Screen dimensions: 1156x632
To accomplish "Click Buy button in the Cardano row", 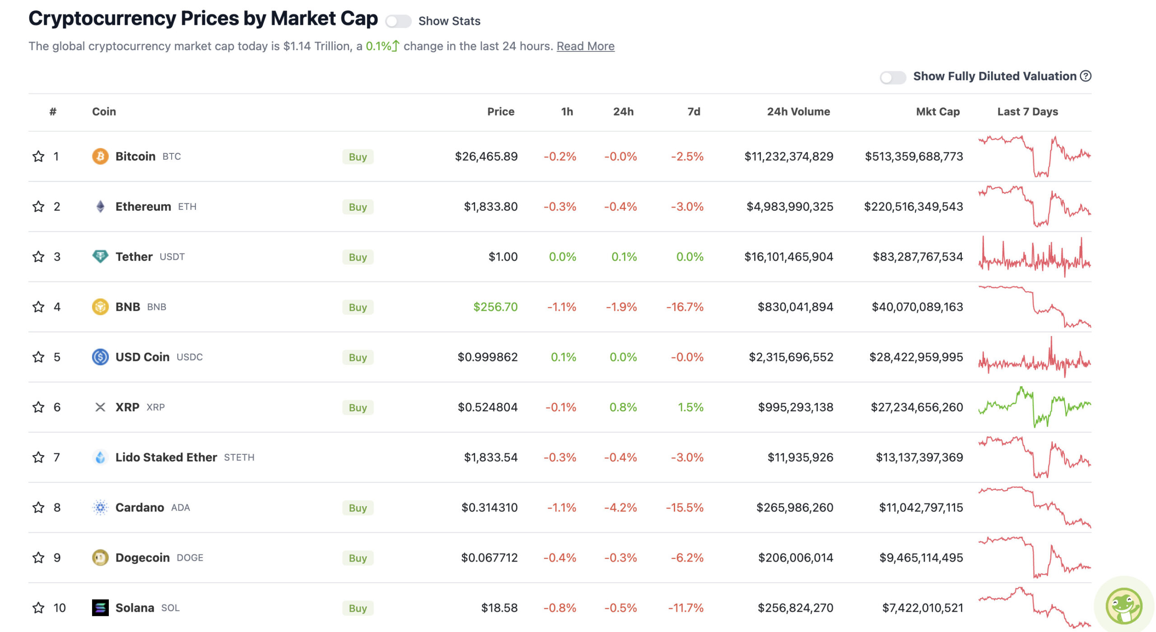I will click(358, 508).
